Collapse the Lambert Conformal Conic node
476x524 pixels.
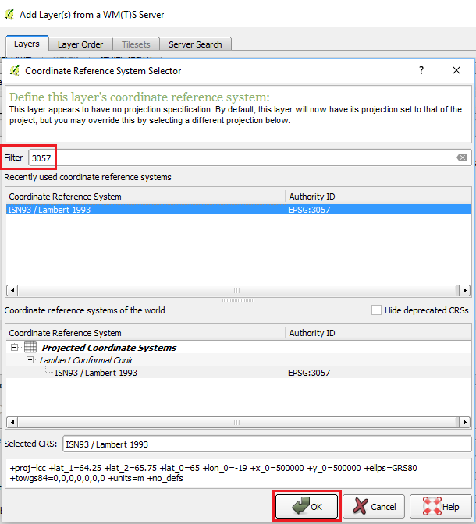click(x=30, y=360)
